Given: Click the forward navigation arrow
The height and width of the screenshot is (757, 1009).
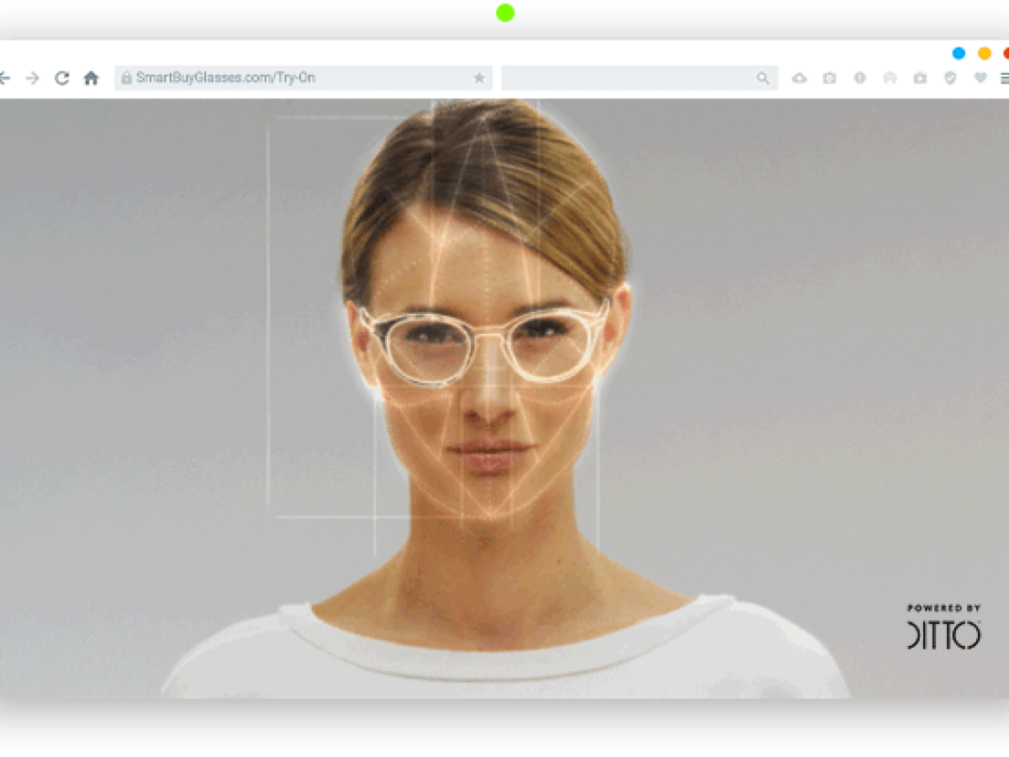Looking at the screenshot, I should [x=32, y=78].
